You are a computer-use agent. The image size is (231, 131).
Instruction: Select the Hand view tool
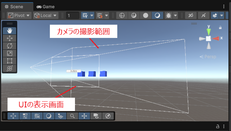point(10,31)
